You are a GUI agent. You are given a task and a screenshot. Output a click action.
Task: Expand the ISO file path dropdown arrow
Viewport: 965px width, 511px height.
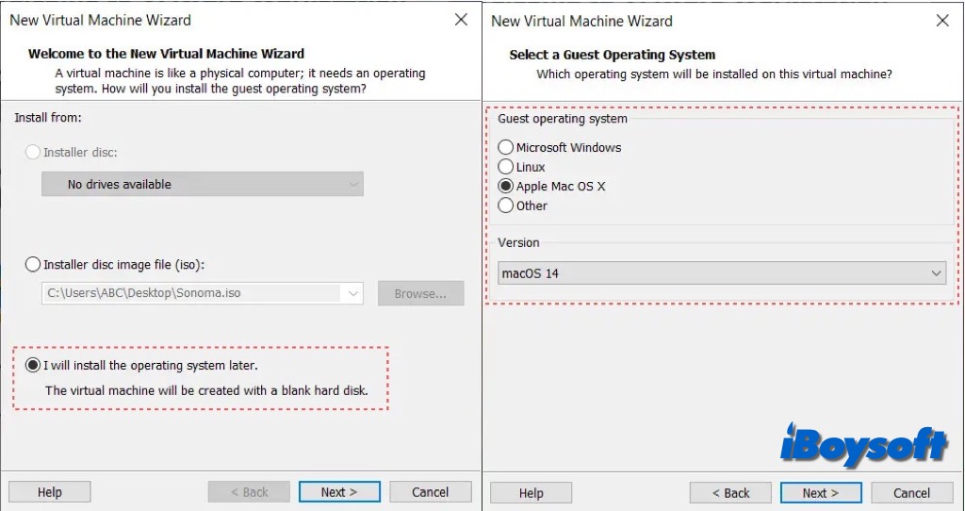coord(353,294)
